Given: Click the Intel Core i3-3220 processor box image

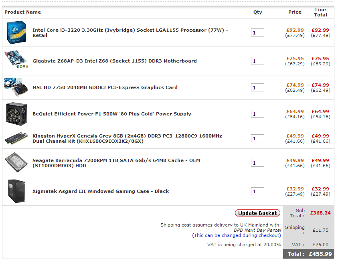Looking at the screenshot, I should click(x=16, y=32).
